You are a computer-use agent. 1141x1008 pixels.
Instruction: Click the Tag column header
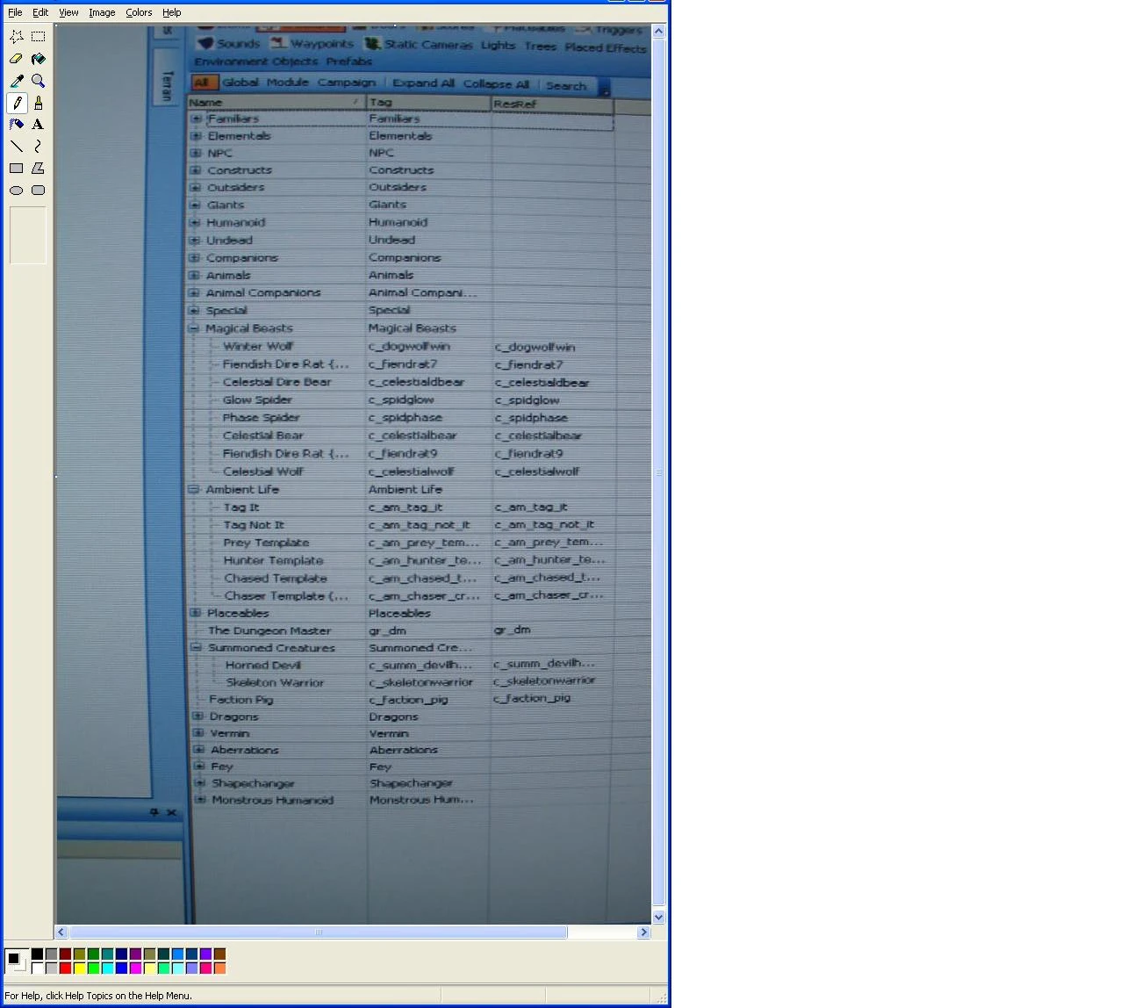[428, 103]
